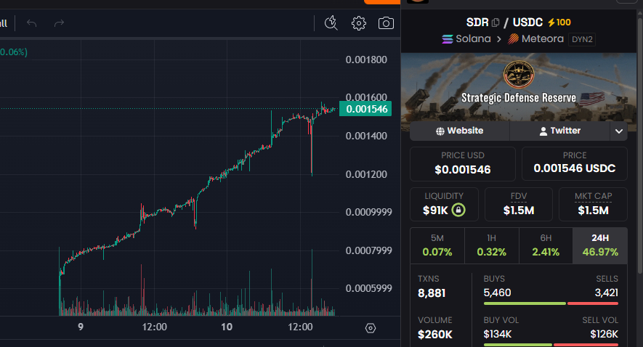Open chart settings gear
This screenshot has height=347, width=643.
point(359,23)
